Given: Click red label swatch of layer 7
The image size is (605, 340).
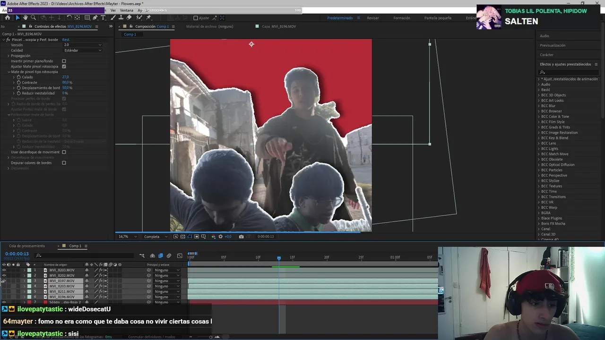Looking at the screenshot, I should [x=29, y=302].
